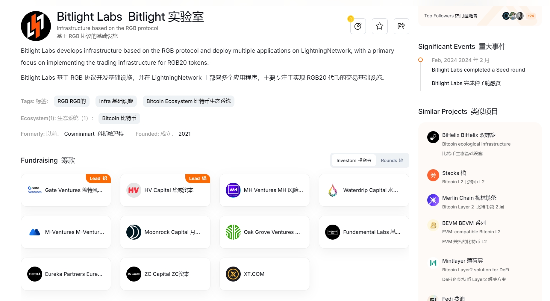
Task: Select the Bitcoin Ecosystem tag
Action: pos(189,101)
